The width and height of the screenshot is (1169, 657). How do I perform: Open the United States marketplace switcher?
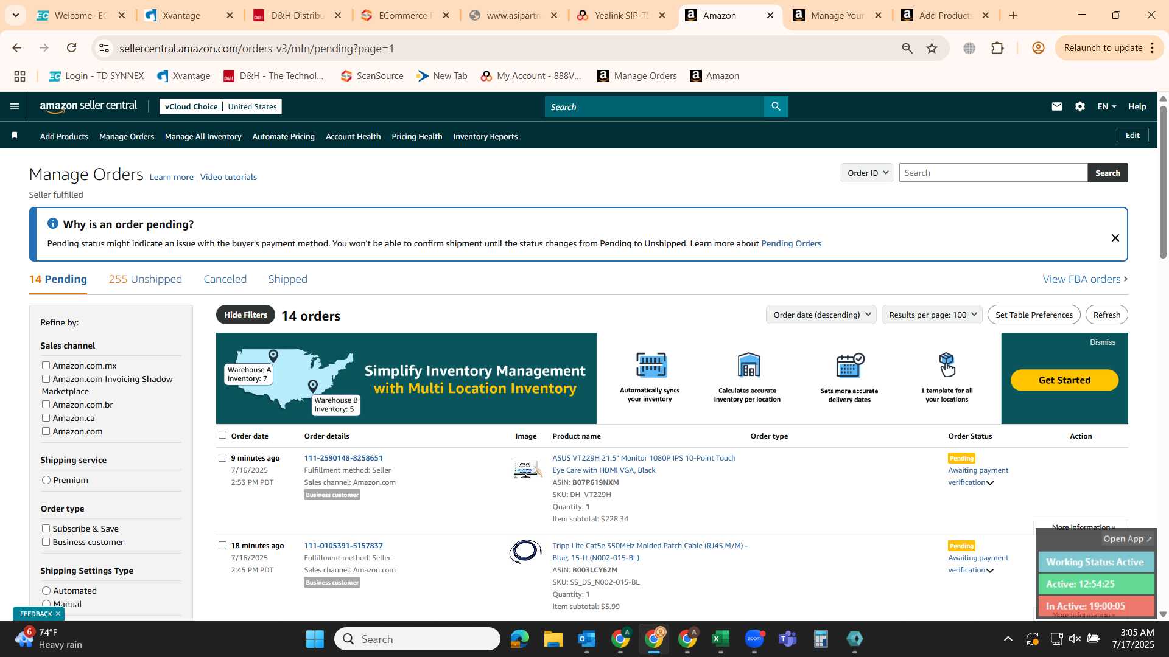tap(252, 106)
